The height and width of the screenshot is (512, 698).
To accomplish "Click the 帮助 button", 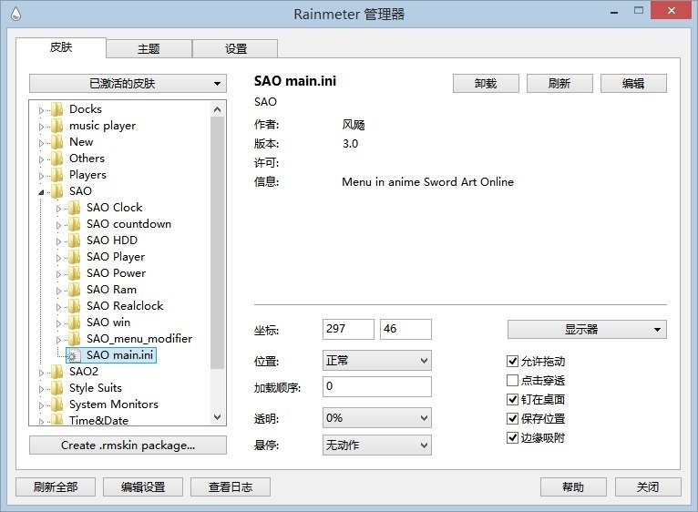I will tap(573, 487).
